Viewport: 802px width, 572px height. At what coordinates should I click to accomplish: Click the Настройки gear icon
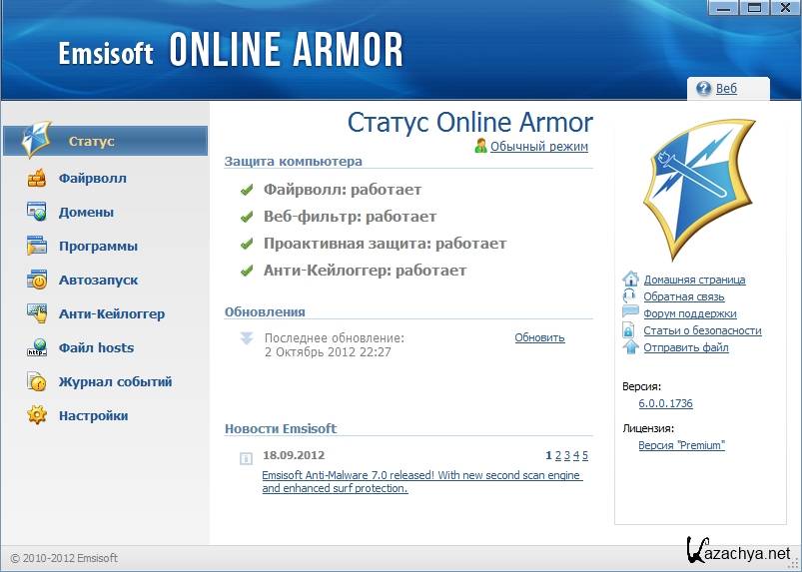click(x=37, y=416)
